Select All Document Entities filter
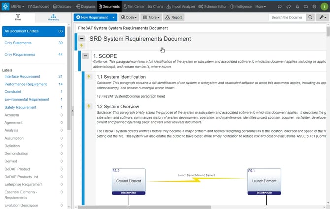Viewport: 330px width, 209px height. click(33, 31)
